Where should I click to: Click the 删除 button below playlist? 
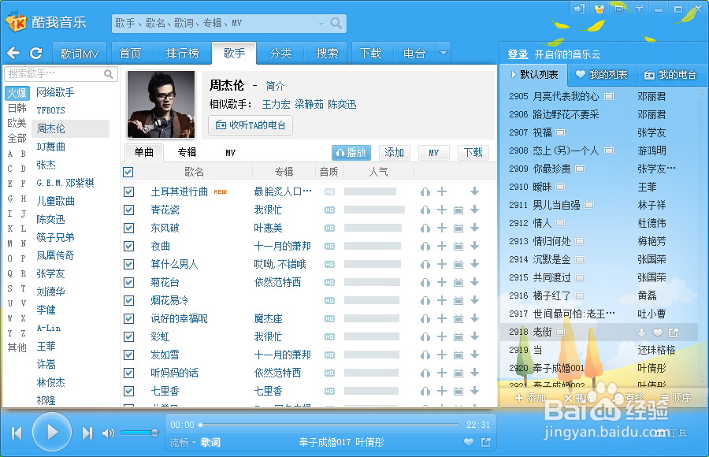click(x=580, y=398)
